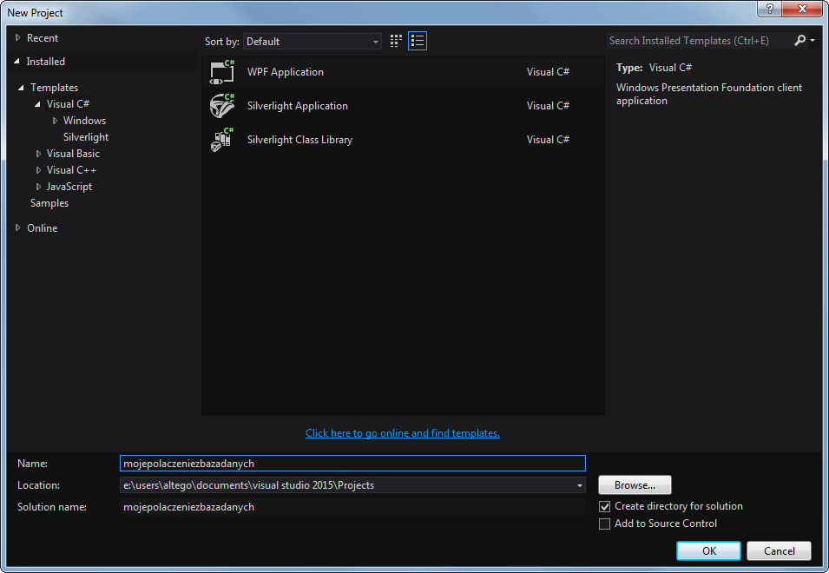
Task: Select the Visual Basic tree item
Action: (x=73, y=154)
